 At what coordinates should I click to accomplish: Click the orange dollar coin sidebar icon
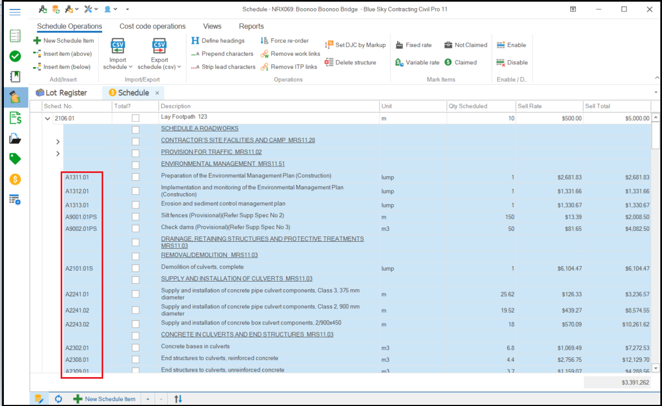[x=15, y=179]
